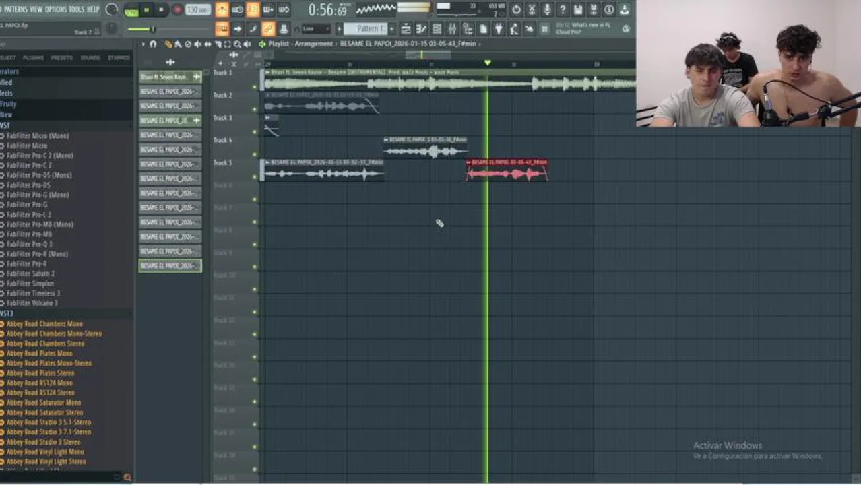Select the playlist Playback speaker tool

tap(247, 44)
